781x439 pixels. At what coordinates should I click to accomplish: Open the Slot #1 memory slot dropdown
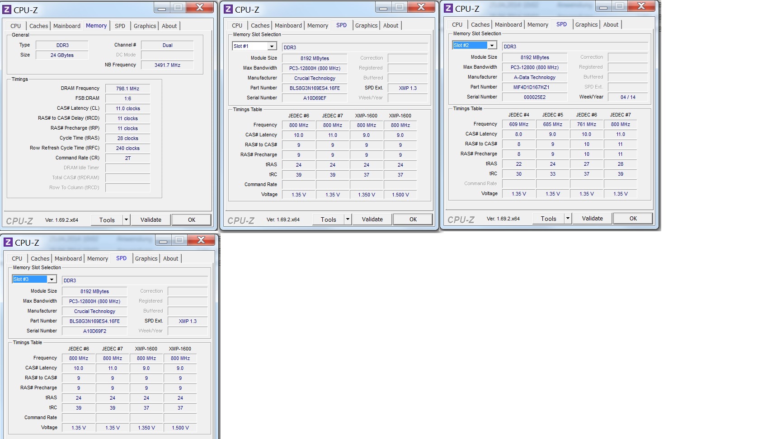click(x=272, y=46)
